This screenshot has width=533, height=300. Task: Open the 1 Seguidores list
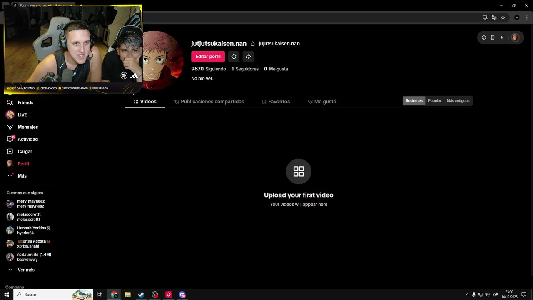245,69
